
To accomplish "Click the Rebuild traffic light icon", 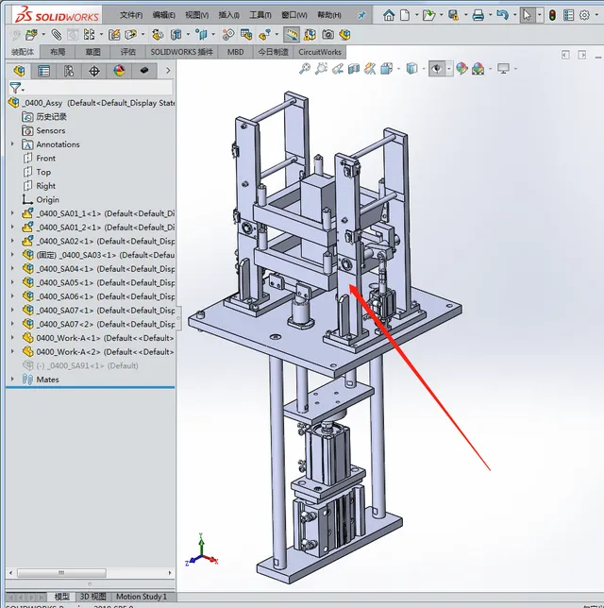I will (x=552, y=15).
